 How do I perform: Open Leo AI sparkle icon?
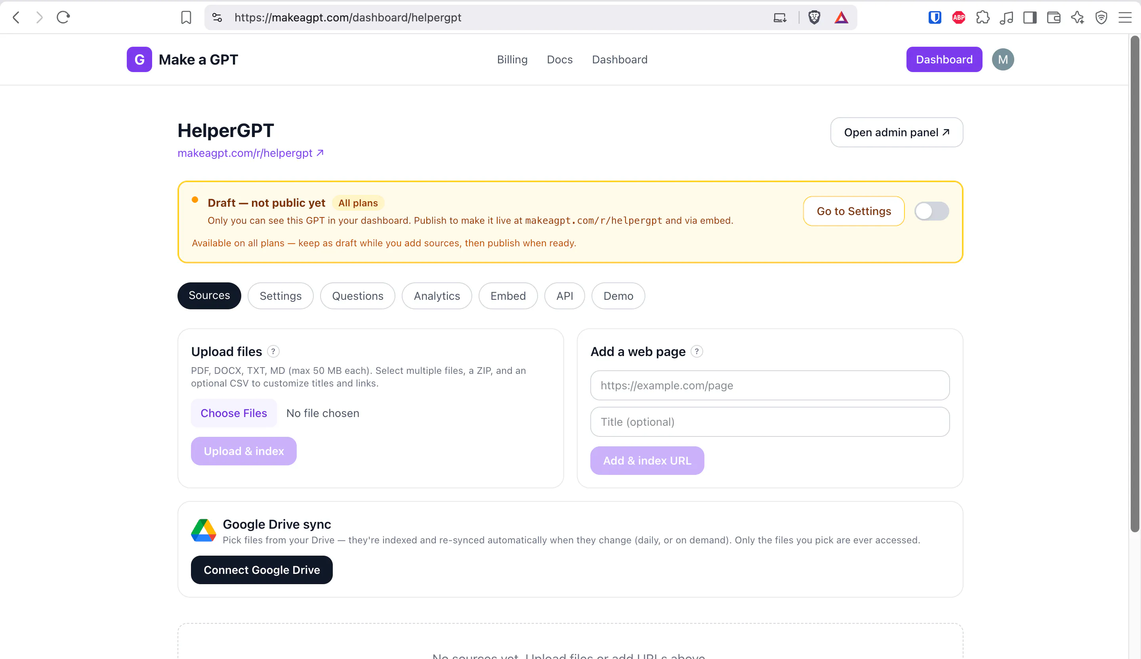(1078, 18)
